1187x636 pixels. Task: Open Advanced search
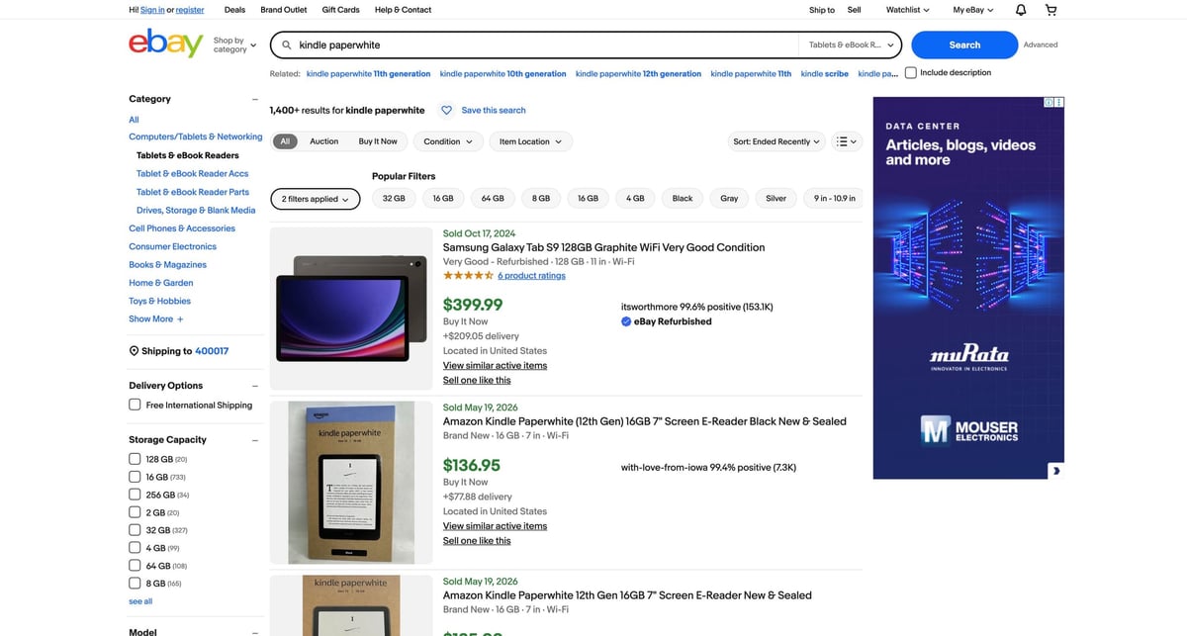[x=1041, y=45]
